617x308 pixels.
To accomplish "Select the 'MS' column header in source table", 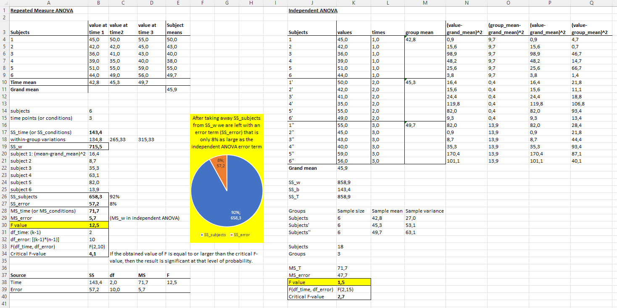I will [151, 275].
